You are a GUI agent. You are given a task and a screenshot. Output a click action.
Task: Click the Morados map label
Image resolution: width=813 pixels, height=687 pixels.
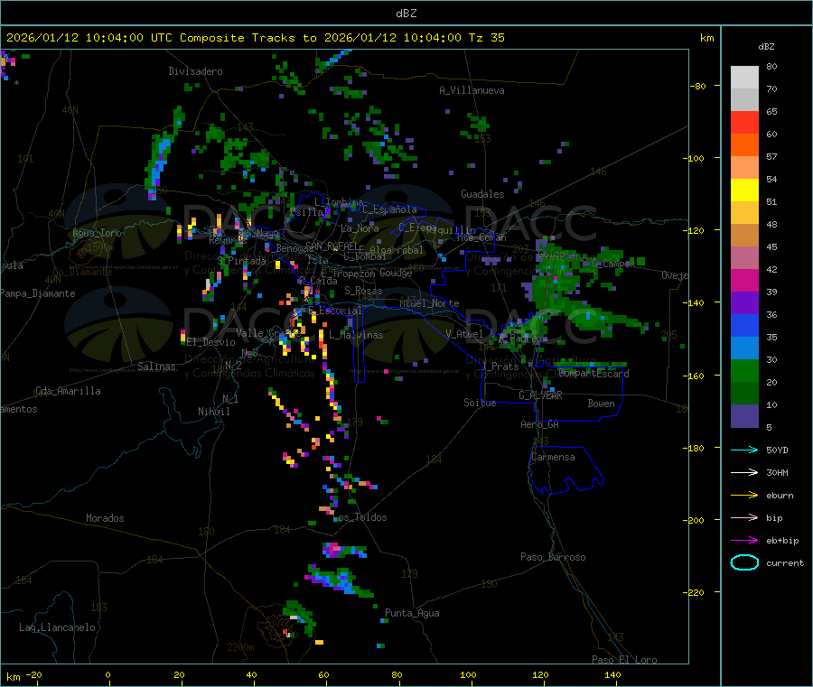click(105, 518)
